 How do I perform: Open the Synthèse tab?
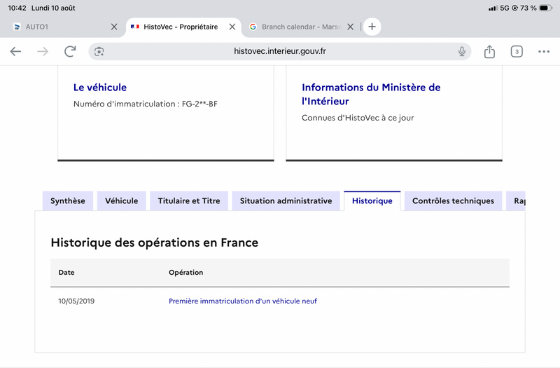coord(68,201)
